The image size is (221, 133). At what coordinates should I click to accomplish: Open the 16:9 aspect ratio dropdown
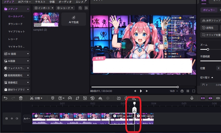pos(174,91)
